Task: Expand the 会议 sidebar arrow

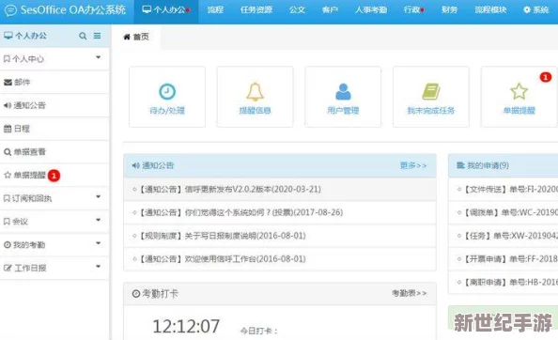Action: [99, 220]
